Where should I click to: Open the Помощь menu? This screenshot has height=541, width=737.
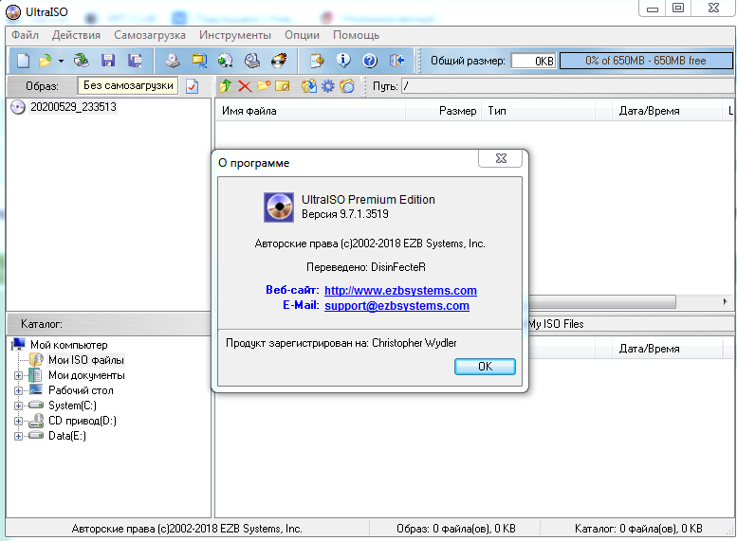pyautogui.click(x=357, y=35)
